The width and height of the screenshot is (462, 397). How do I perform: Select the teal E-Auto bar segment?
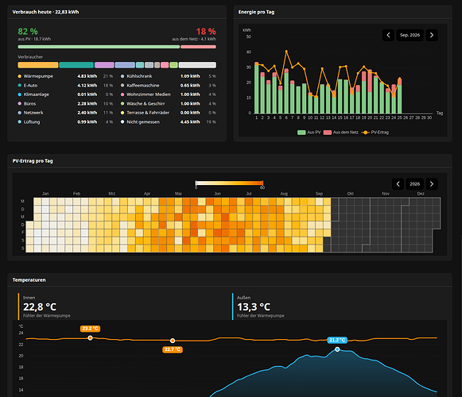tap(76, 65)
